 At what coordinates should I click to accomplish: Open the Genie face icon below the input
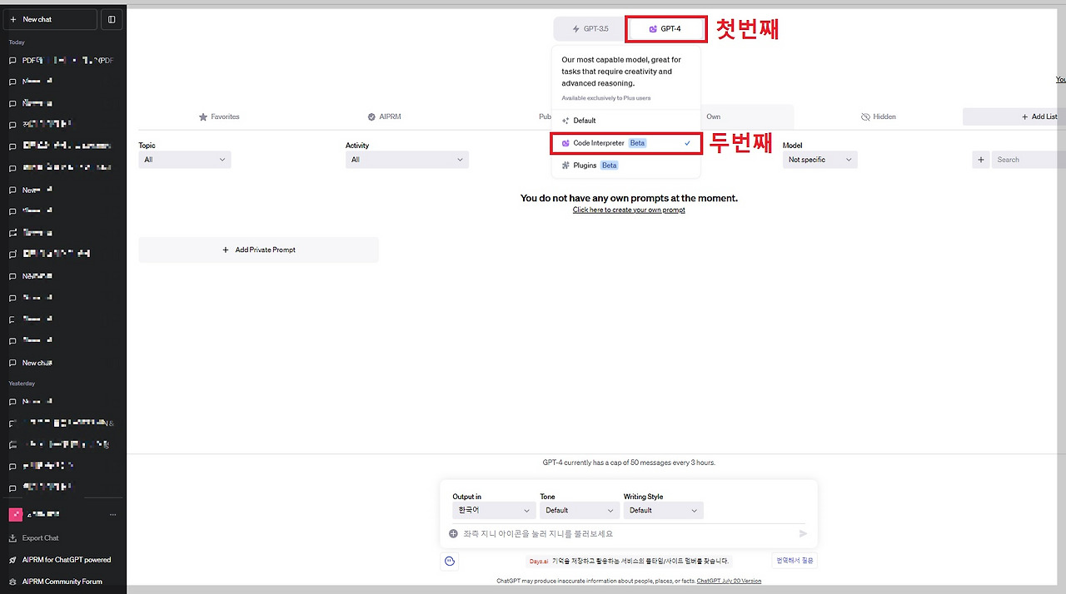point(450,562)
